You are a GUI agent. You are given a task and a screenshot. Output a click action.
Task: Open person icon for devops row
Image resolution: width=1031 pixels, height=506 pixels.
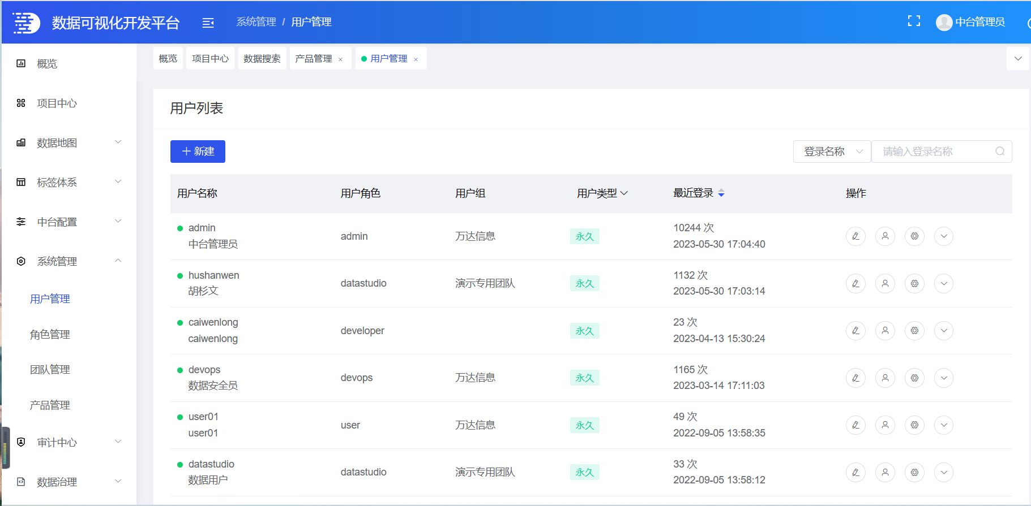(885, 378)
